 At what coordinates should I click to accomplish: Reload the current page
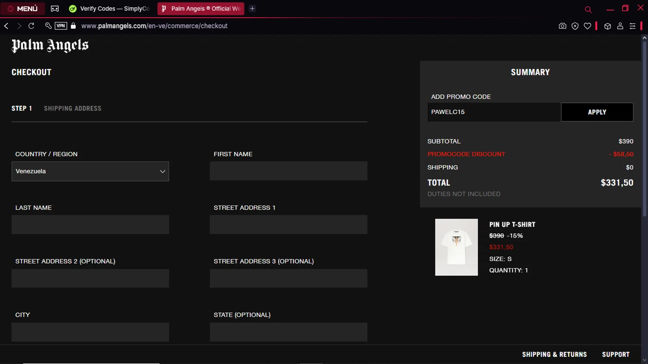click(x=32, y=26)
